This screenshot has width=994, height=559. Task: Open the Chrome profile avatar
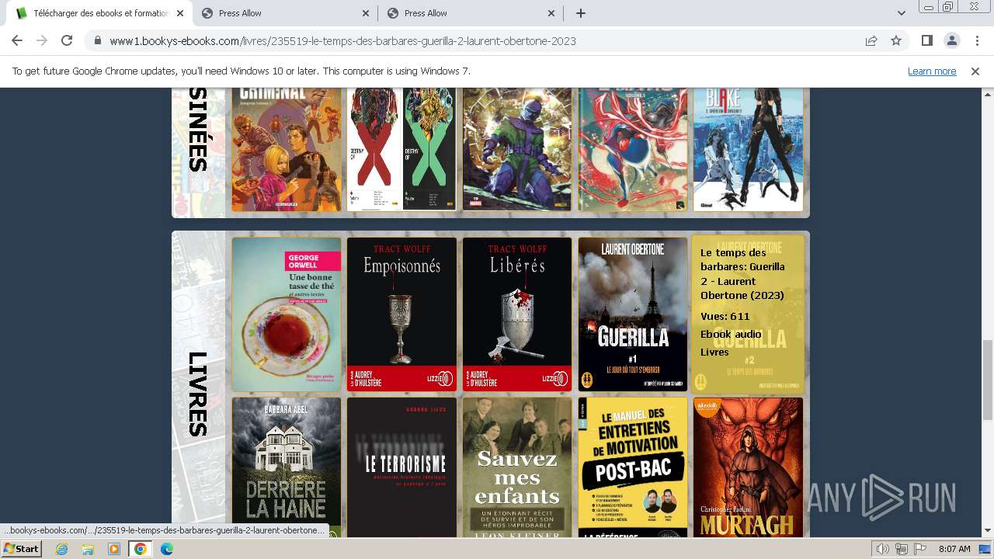click(x=951, y=41)
